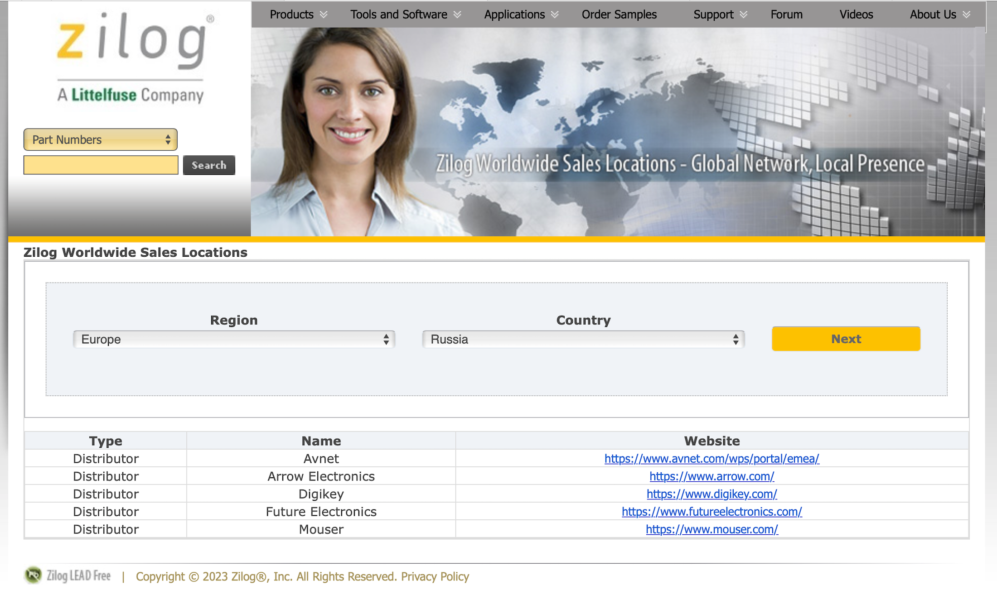The width and height of the screenshot is (997, 609).
Task: Open Avnet distributor website link
Action: (x=711, y=458)
